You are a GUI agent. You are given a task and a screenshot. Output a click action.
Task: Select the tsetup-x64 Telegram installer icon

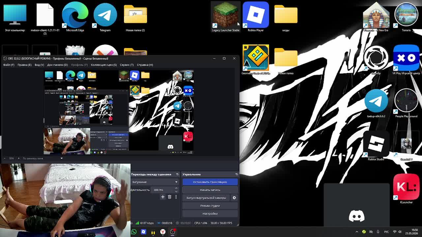tap(376, 103)
